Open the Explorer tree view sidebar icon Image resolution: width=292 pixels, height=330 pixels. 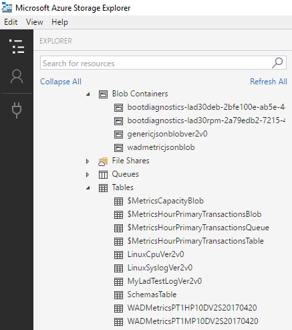click(17, 47)
